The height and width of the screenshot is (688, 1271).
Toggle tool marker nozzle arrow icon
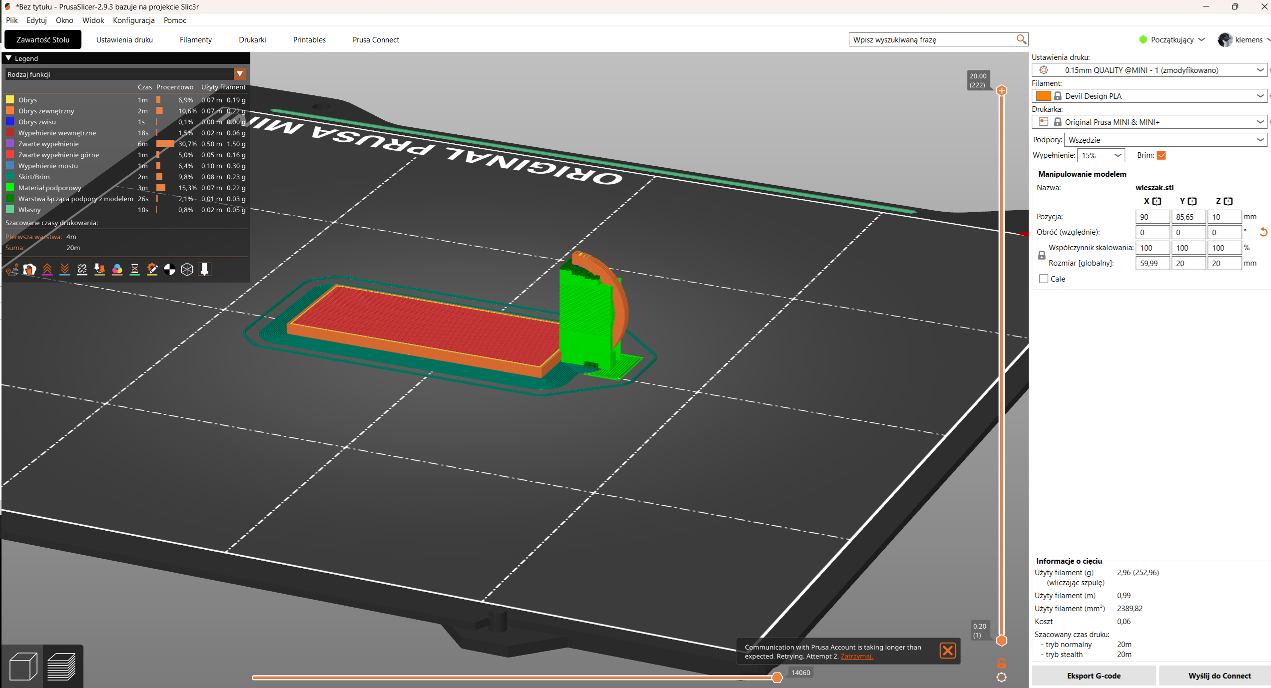coord(204,270)
